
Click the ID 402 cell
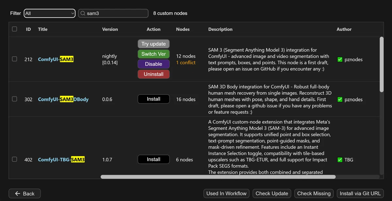(x=28, y=160)
